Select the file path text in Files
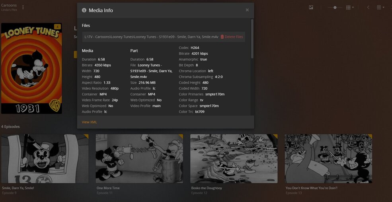This screenshot has height=202, width=392. [151, 37]
